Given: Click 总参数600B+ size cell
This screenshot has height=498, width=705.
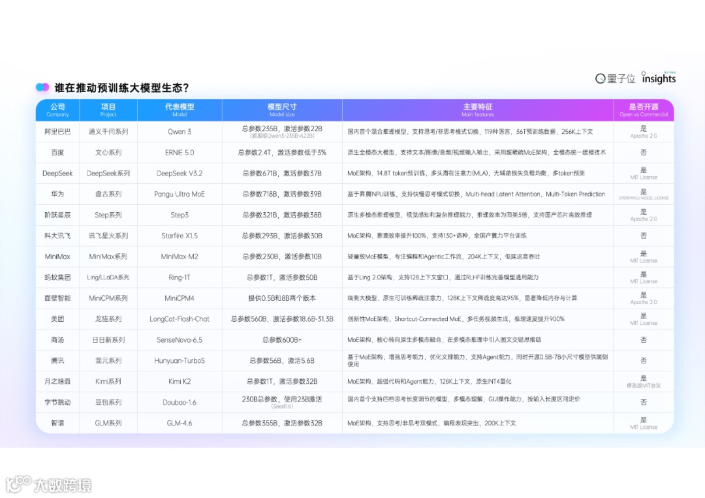Looking at the screenshot, I should pyautogui.click(x=282, y=340).
